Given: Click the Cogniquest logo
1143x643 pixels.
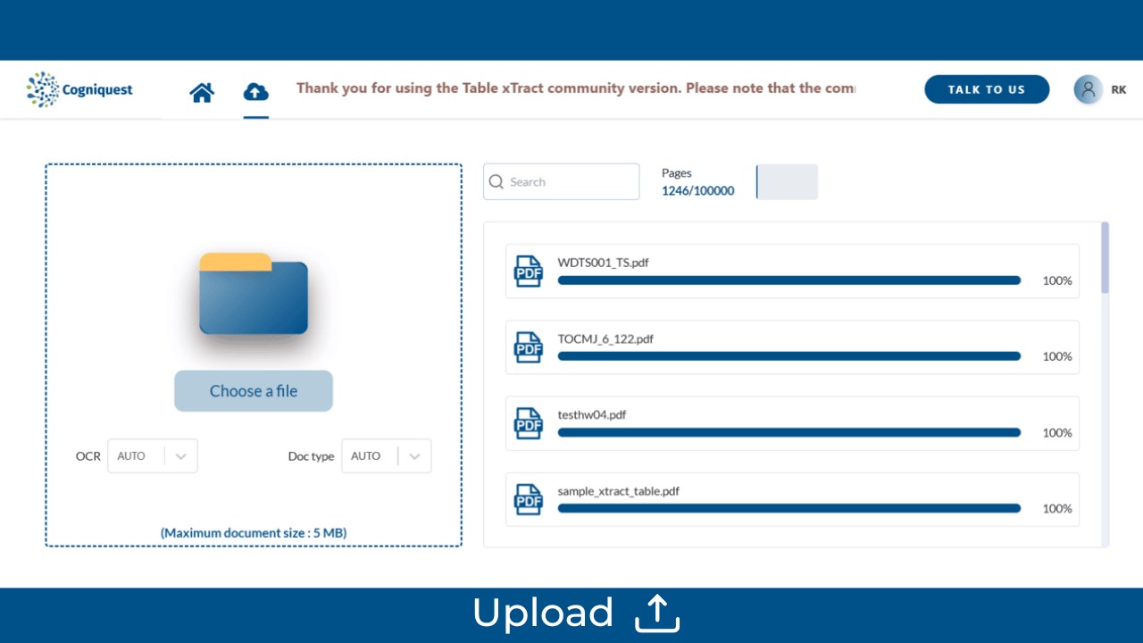Looking at the screenshot, I should tap(80, 89).
